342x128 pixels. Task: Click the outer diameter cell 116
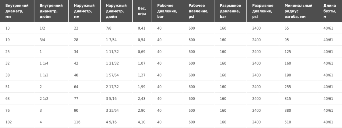[x=77, y=122]
